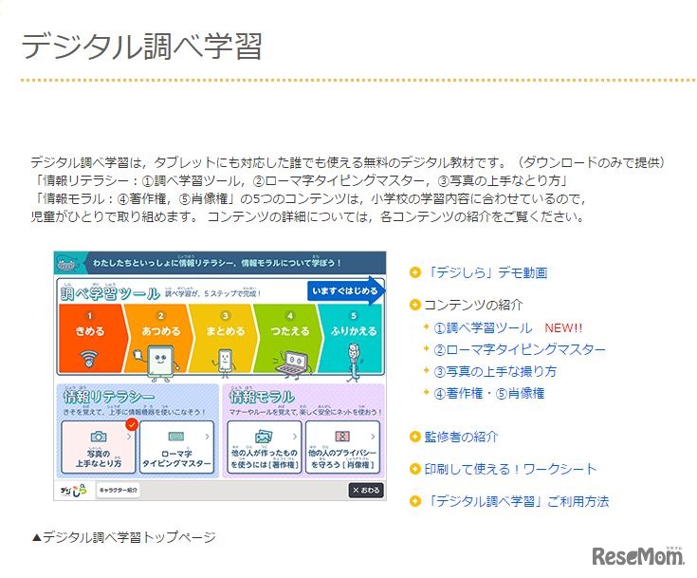Click the cable character in ふりかえる step

pos(354,363)
